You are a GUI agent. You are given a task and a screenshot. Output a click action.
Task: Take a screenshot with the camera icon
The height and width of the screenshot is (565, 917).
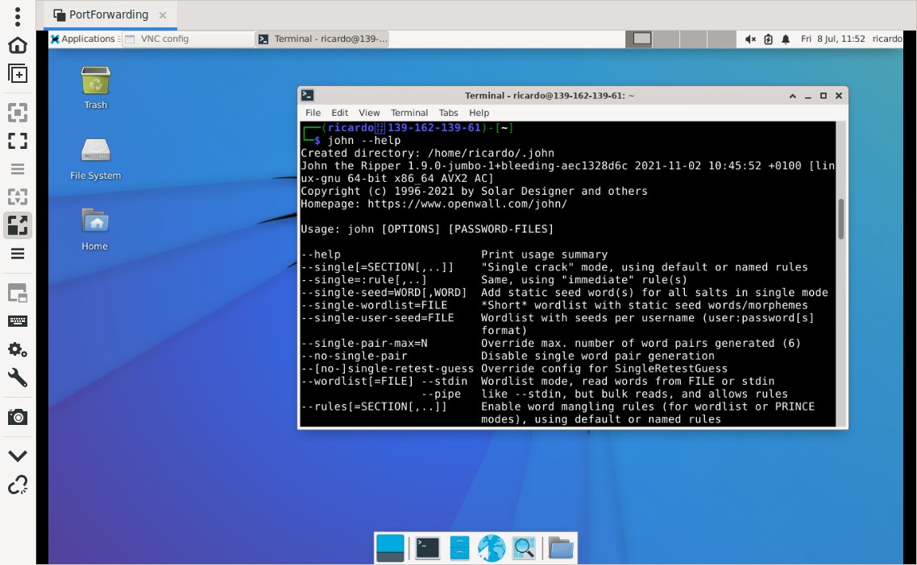tap(18, 417)
